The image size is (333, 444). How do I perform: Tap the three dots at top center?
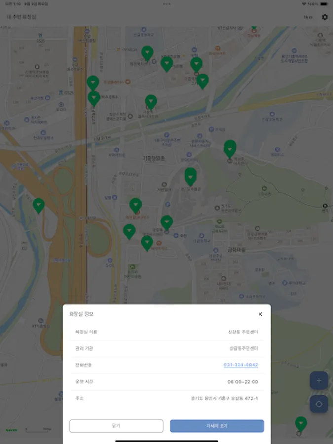click(x=167, y=4)
